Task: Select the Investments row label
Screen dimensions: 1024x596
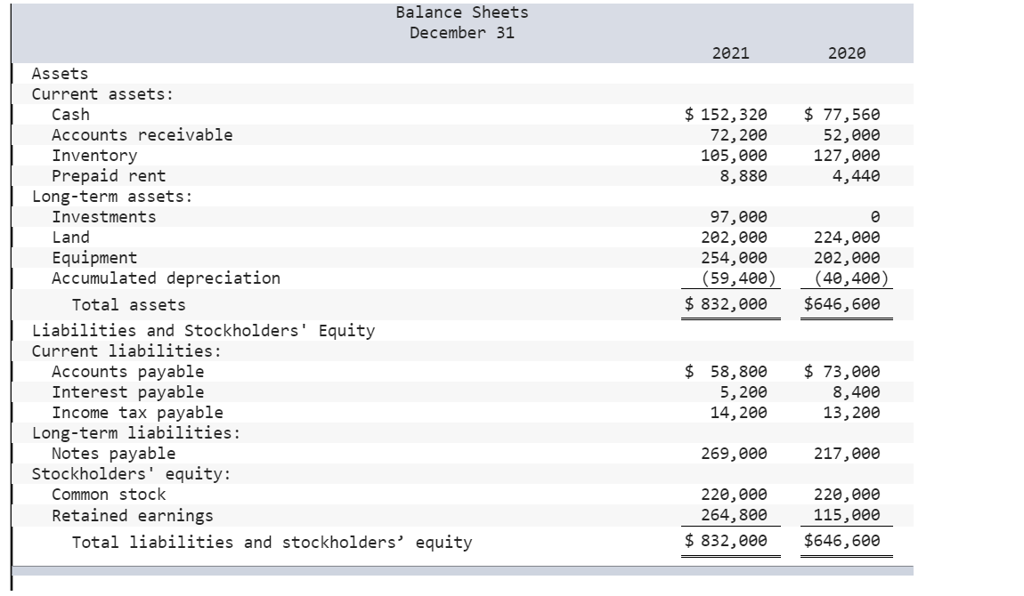Action: coord(104,217)
